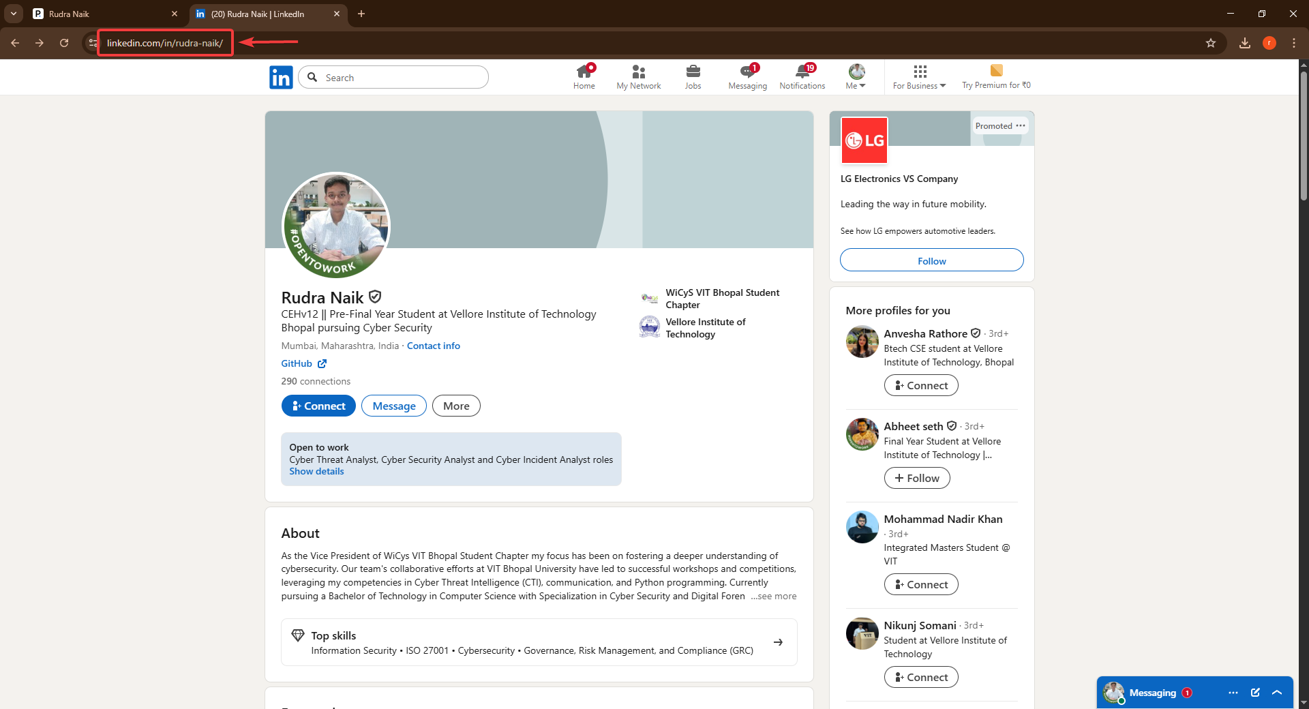Open Messaging overlay options menu
The width and height of the screenshot is (1309, 709).
pos(1233,693)
